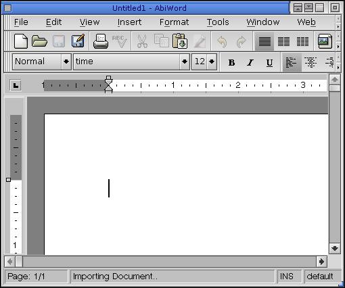The width and height of the screenshot is (345, 288).
Task: Click the 'Page: 1/1' status entry
Action: [x=36, y=277]
